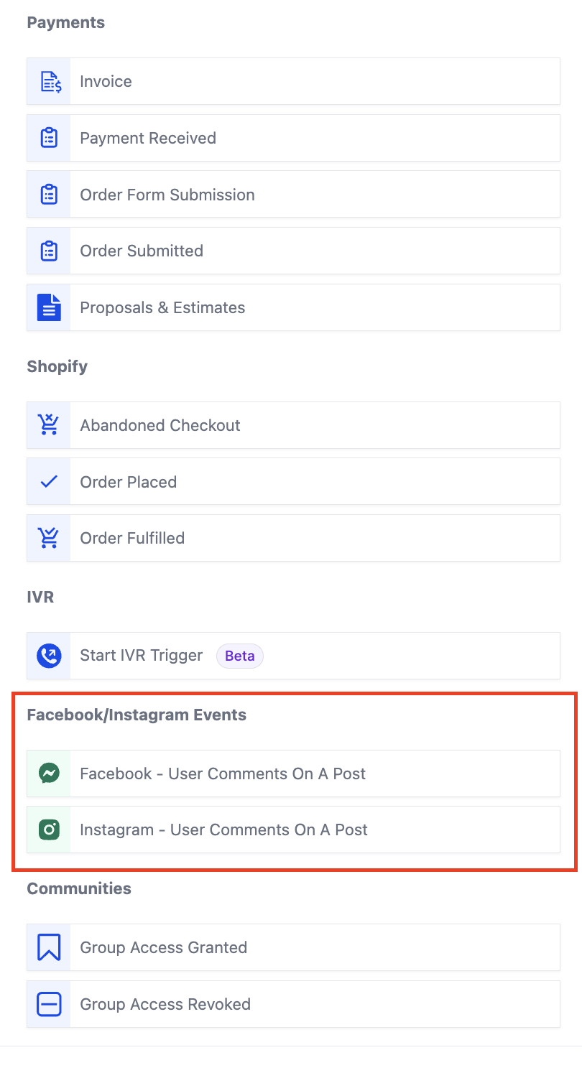Select the Order Submitted trigger
This screenshot has height=1073, width=582.
click(293, 251)
